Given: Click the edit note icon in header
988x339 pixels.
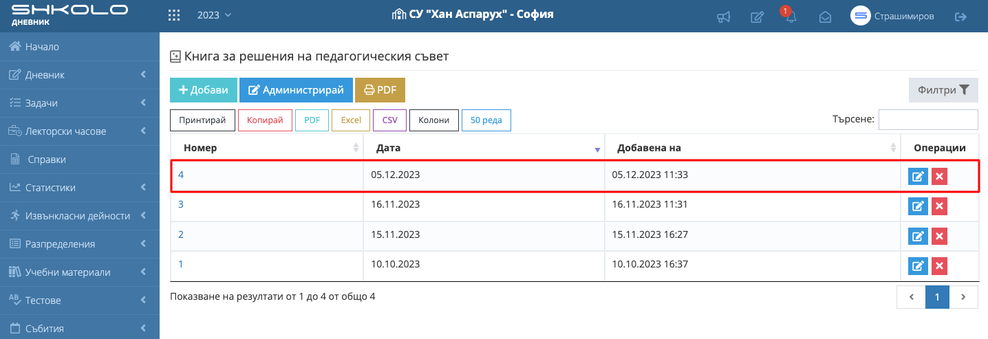Looking at the screenshot, I should (757, 17).
